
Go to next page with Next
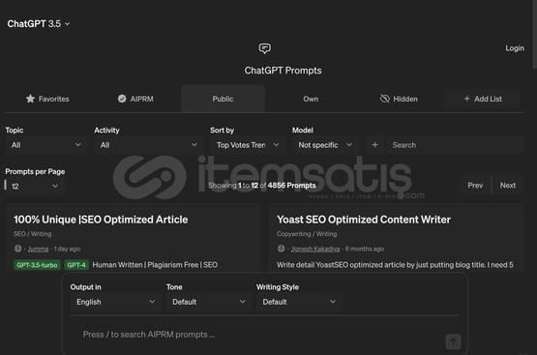click(x=508, y=185)
